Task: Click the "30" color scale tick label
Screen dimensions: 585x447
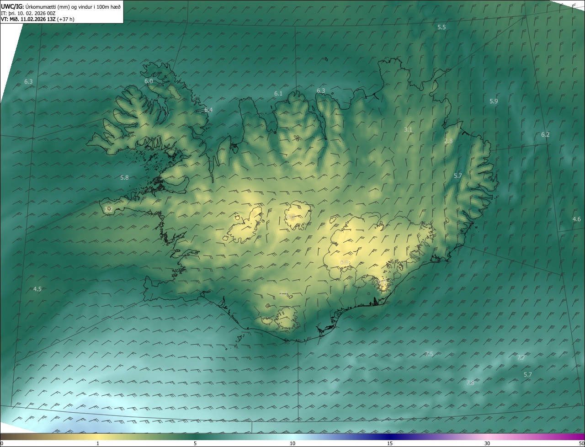Action: [x=487, y=443]
